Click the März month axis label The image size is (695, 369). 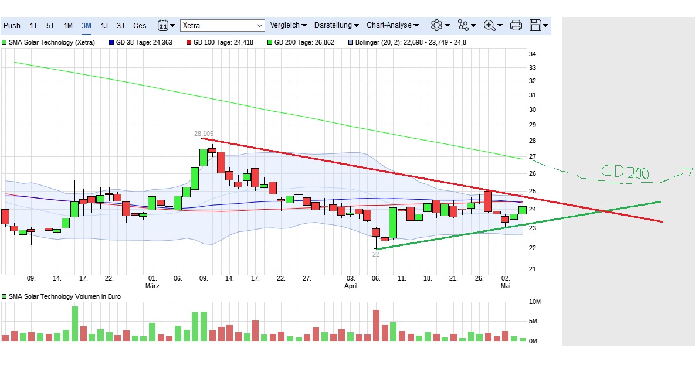pyautogui.click(x=152, y=286)
